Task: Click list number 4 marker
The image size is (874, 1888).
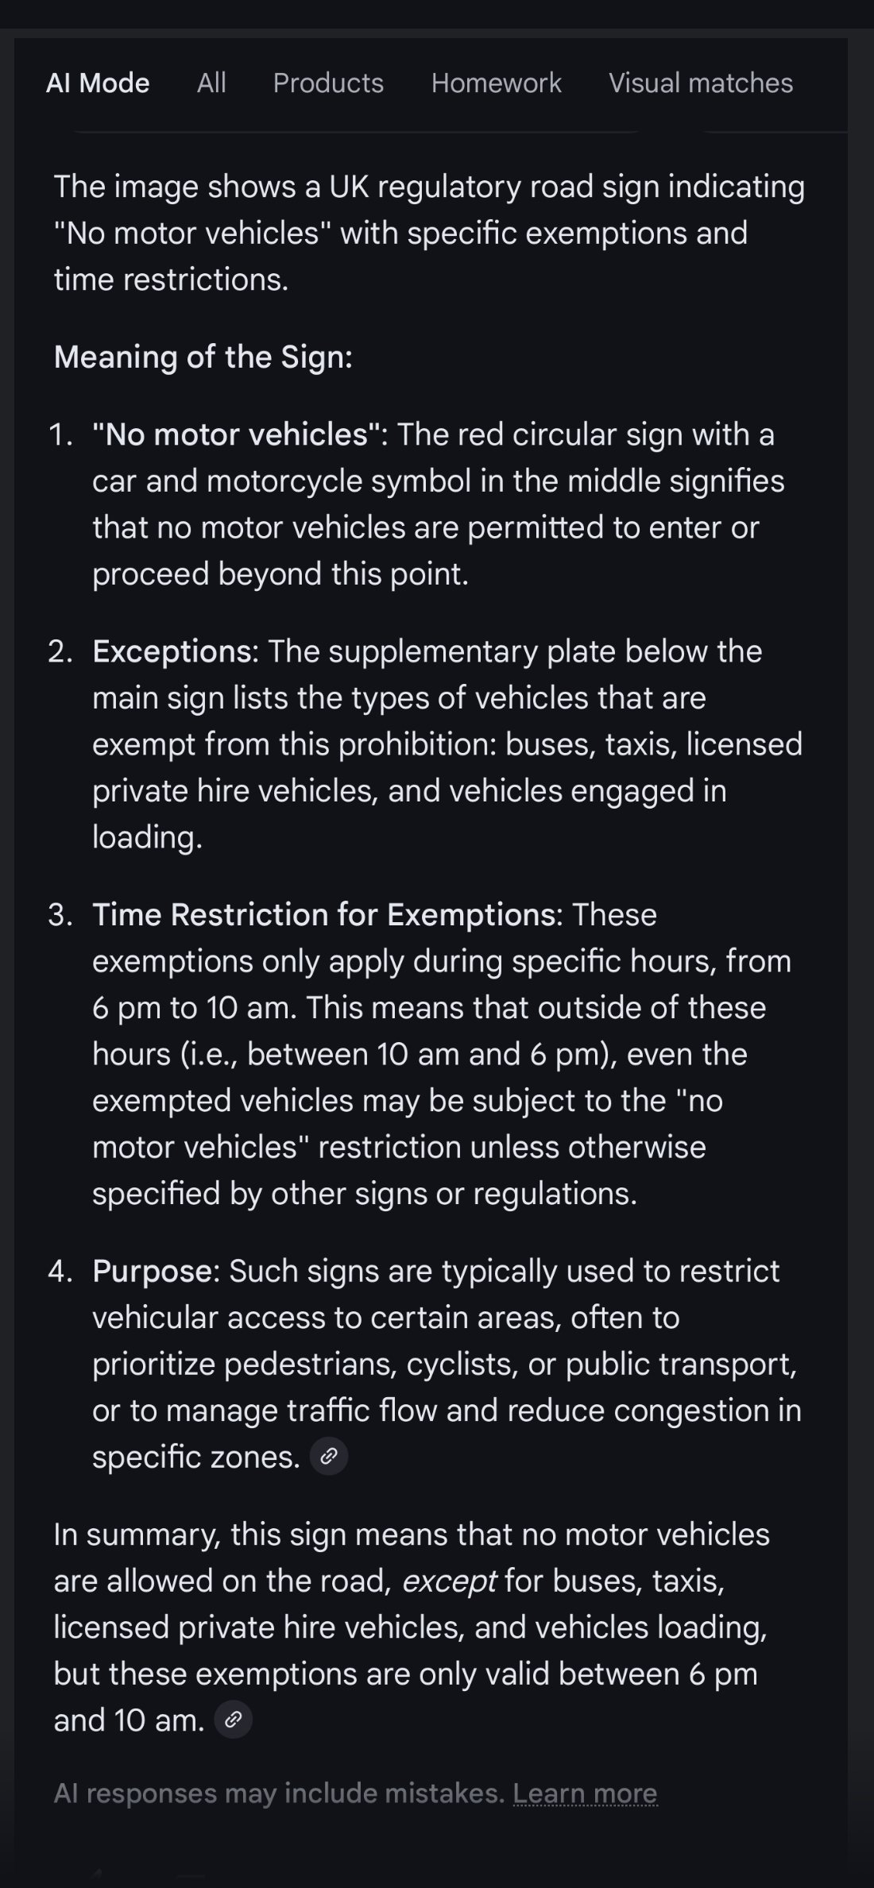Action: [60, 1271]
